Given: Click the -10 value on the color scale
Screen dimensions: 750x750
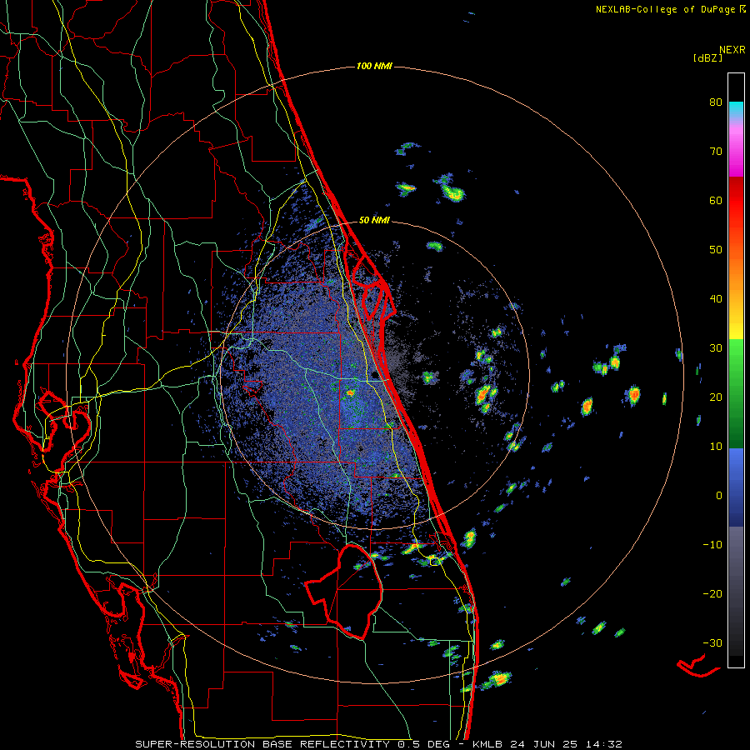Looking at the screenshot, I should (x=712, y=545).
